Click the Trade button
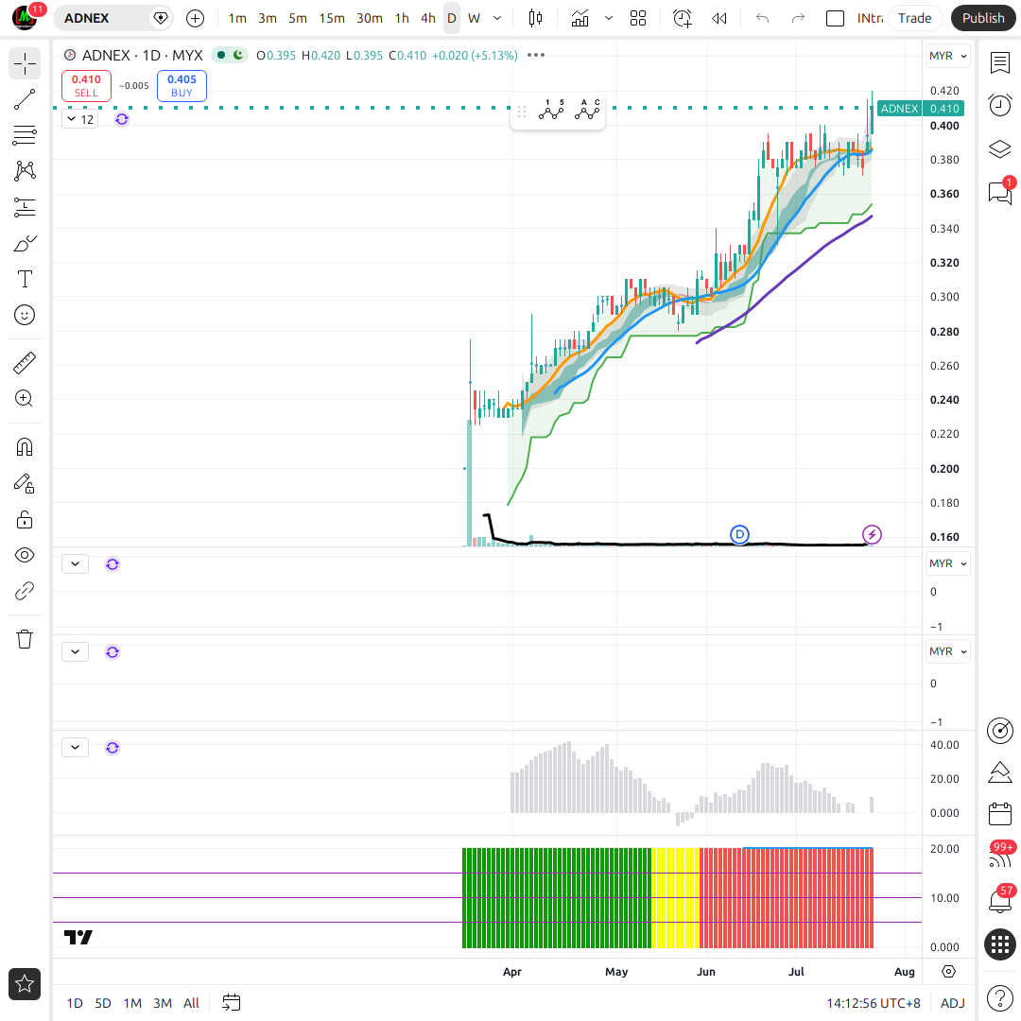 coord(915,18)
